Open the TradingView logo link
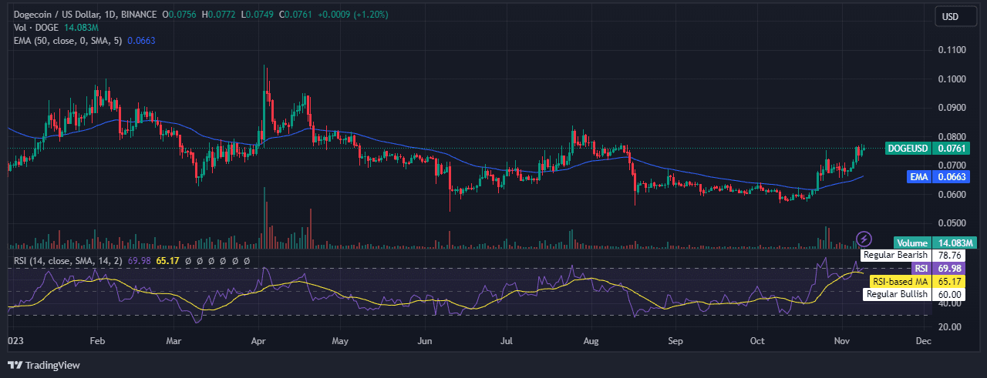This screenshot has height=378, width=987. coord(44,365)
